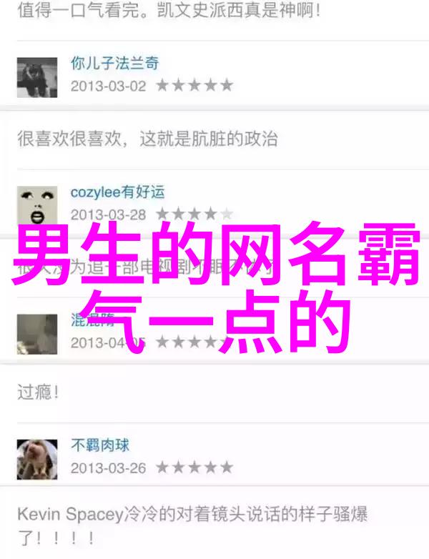Select the review text 很喜欢很喜欢，这就是肮脏的政治

click(147, 139)
